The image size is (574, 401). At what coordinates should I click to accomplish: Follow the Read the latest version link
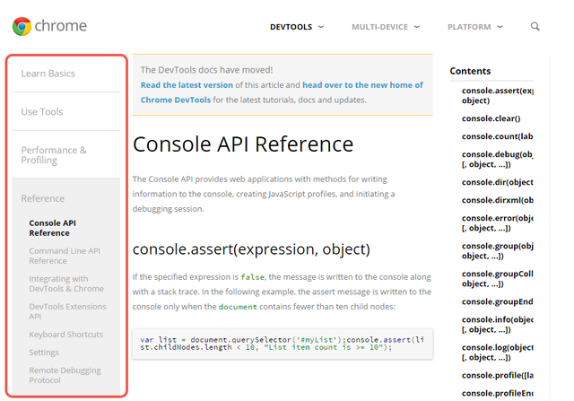coord(187,85)
